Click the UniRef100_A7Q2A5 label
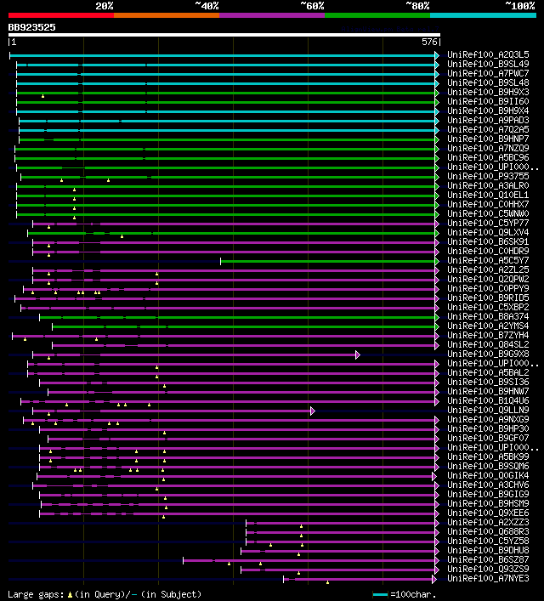544x601 pixels. click(488, 129)
